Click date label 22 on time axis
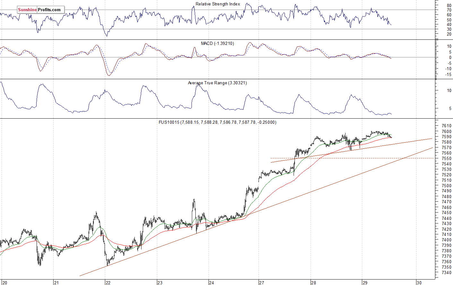This screenshot has width=453, height=285. click(x=108, y=282)
